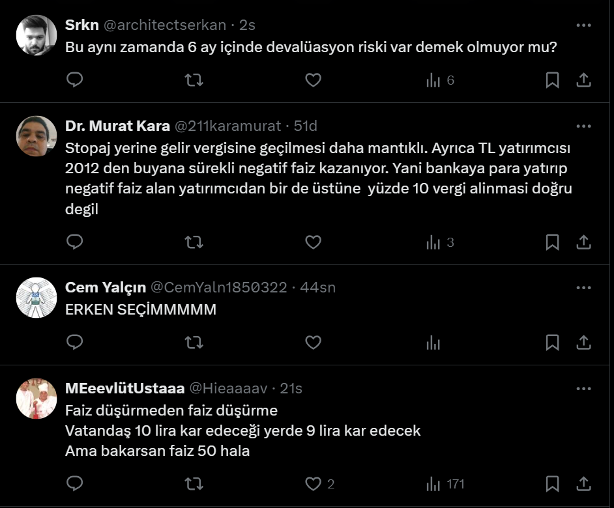Open Cem Yalçın's profile name link
The image size is (614, 508).
(105, 287)
